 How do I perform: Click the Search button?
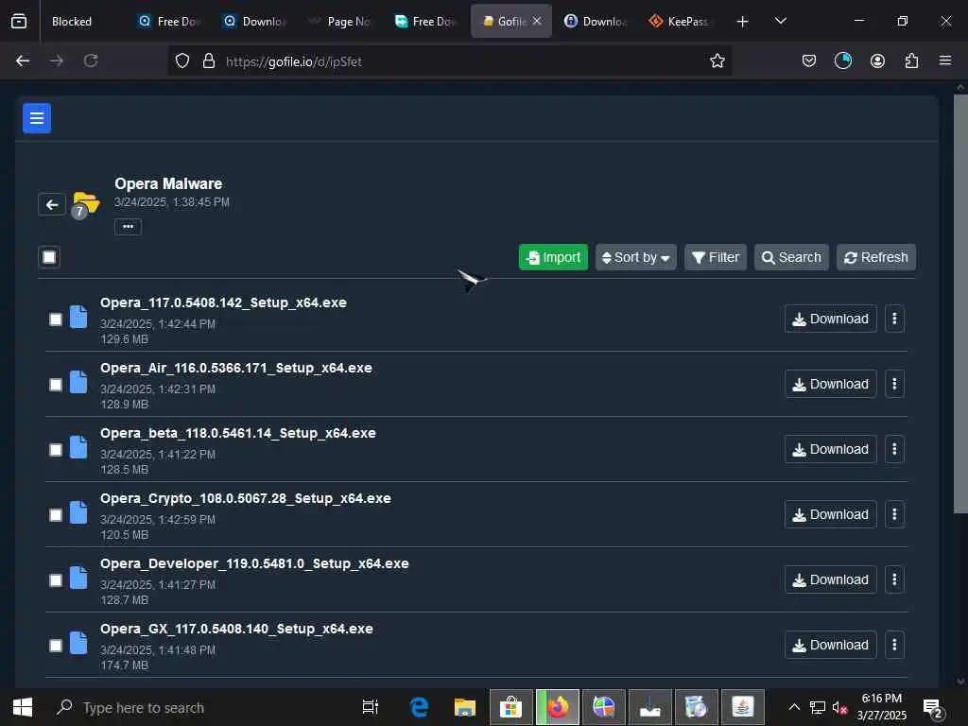pos(791,257)
